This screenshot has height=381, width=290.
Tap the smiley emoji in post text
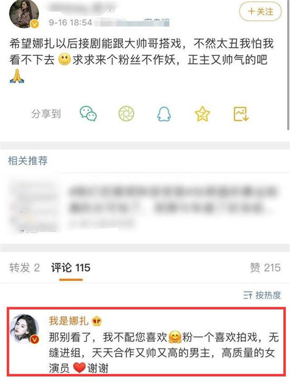[65, 59]
